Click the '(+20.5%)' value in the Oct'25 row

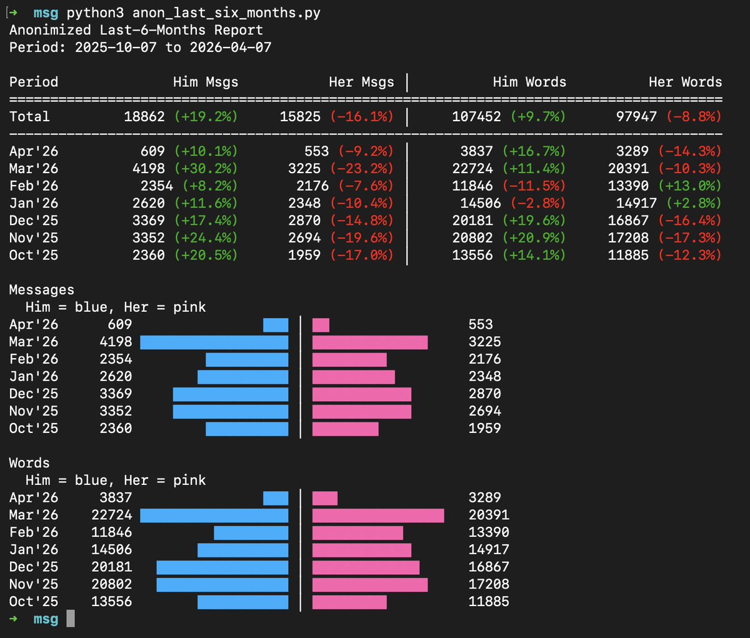click(206, 255)
